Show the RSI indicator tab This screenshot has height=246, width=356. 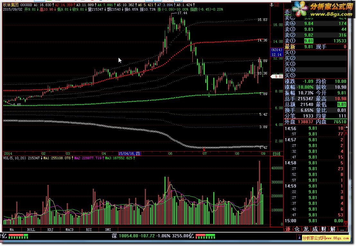(89, 230)
